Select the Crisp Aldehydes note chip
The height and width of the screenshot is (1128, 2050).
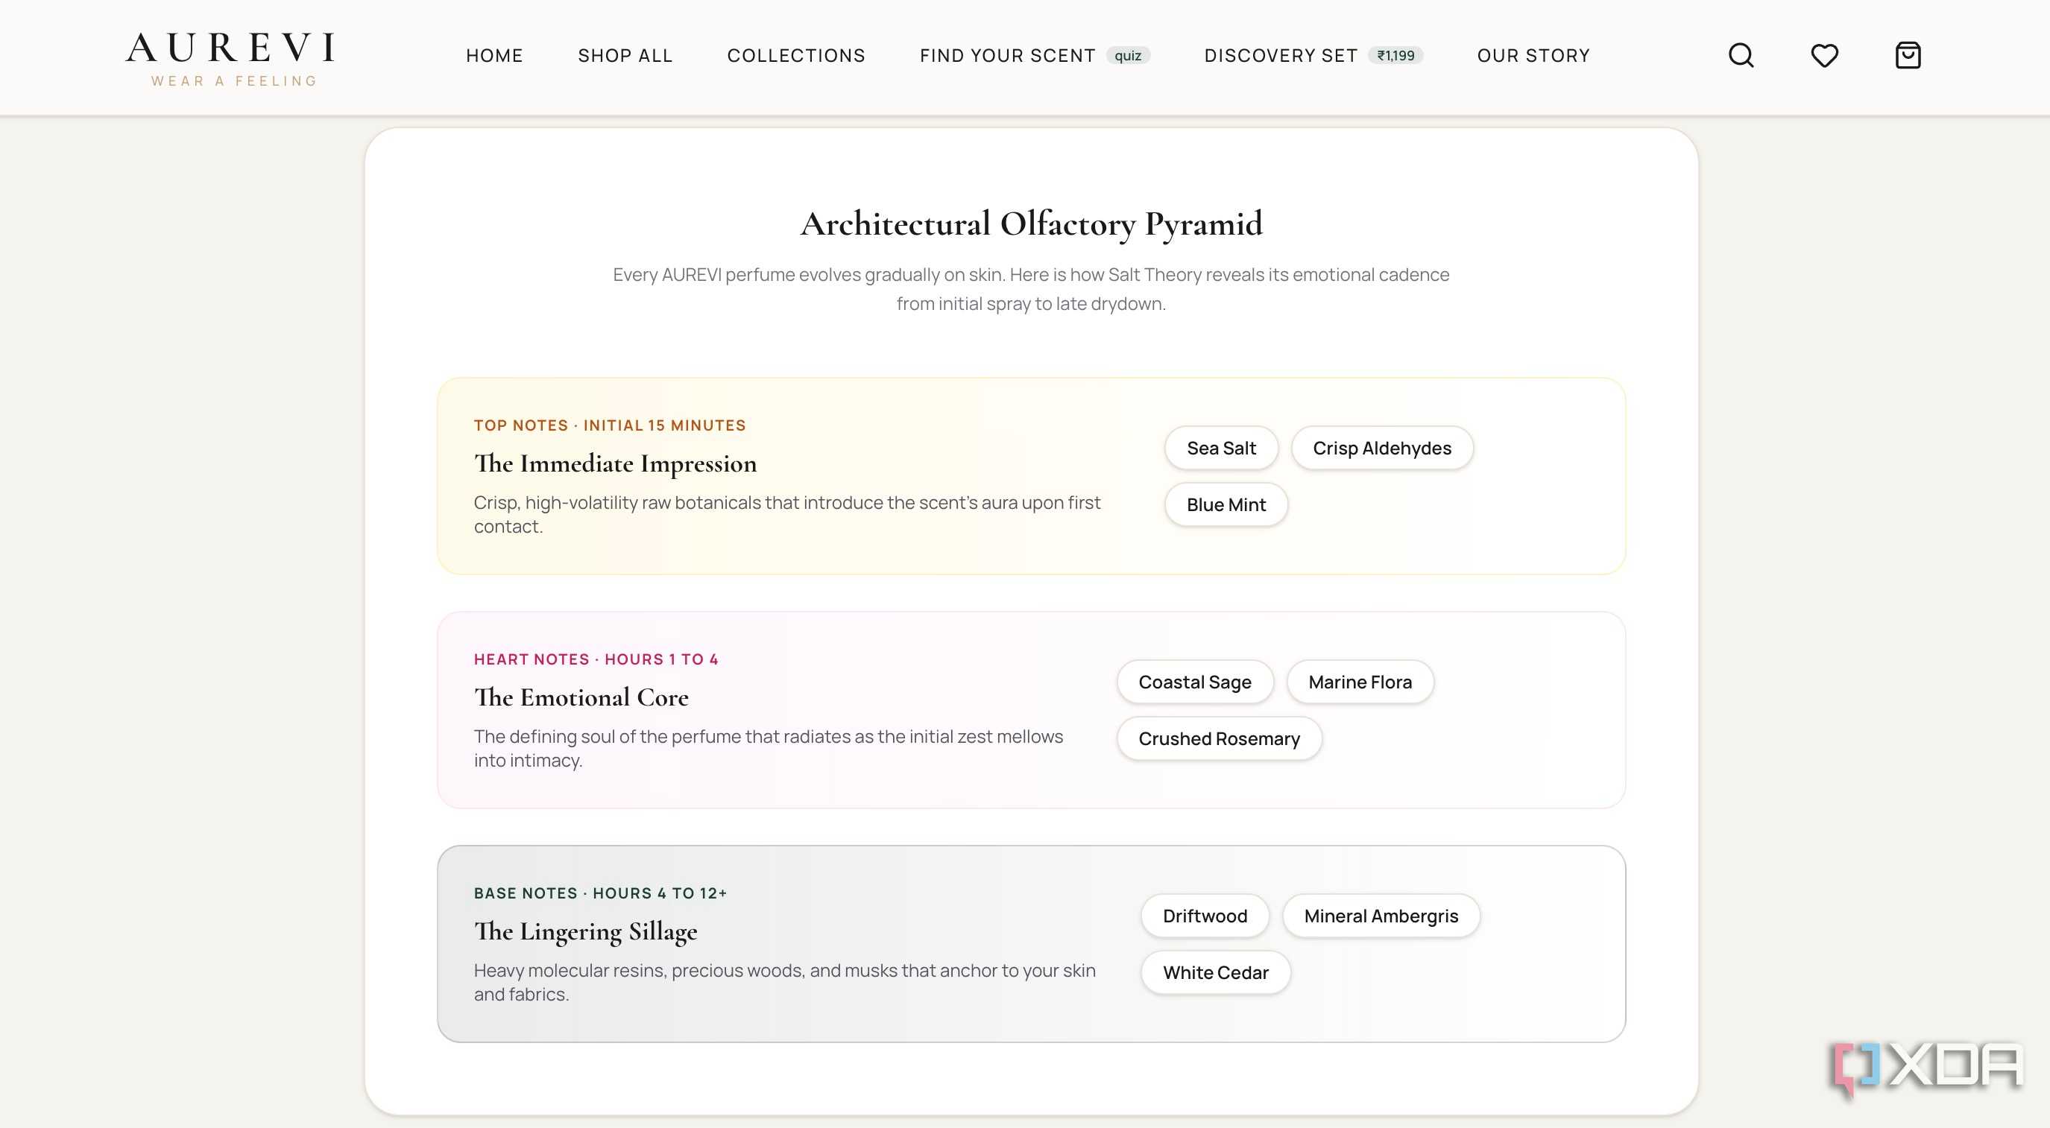(x=1381, y=448)
